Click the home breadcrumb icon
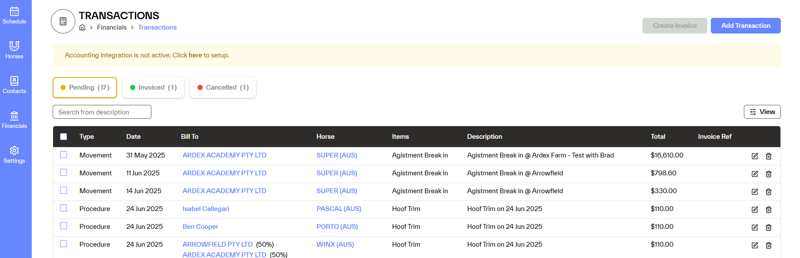Screen dimensions: 800x258 82,27
